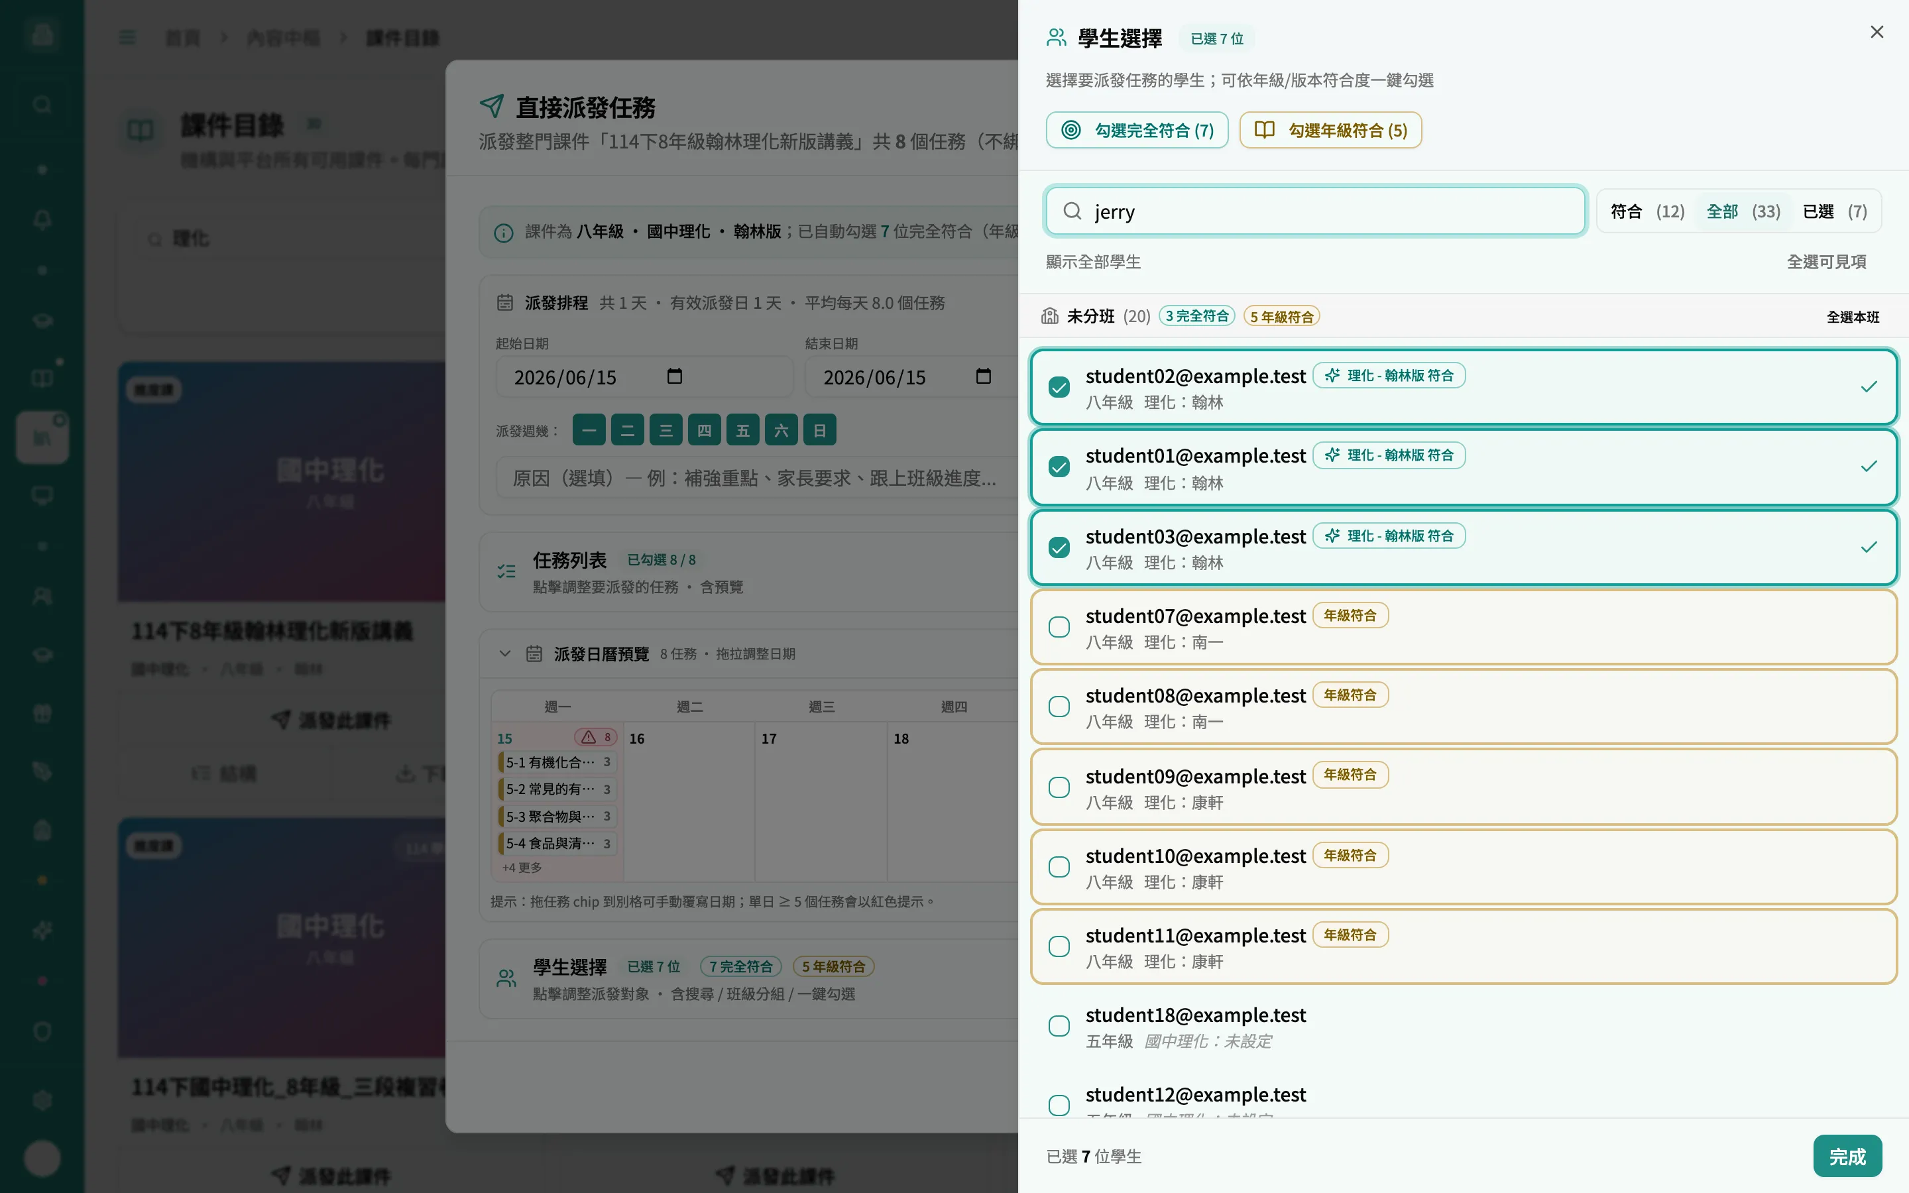Check student07@example.test checkbox

[x=1059, y=627]
